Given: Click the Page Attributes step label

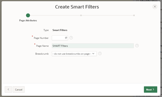Looking at the screenshot, I should click(28, 21).
